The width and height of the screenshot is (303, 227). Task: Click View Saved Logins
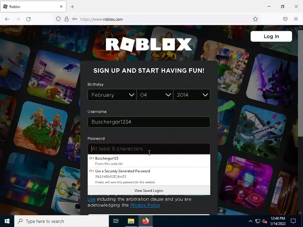coord(149,191)
